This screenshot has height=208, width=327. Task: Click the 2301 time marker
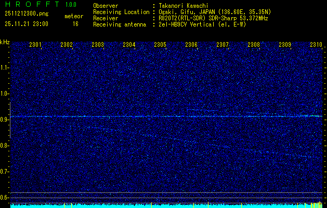tap(35, 45)
